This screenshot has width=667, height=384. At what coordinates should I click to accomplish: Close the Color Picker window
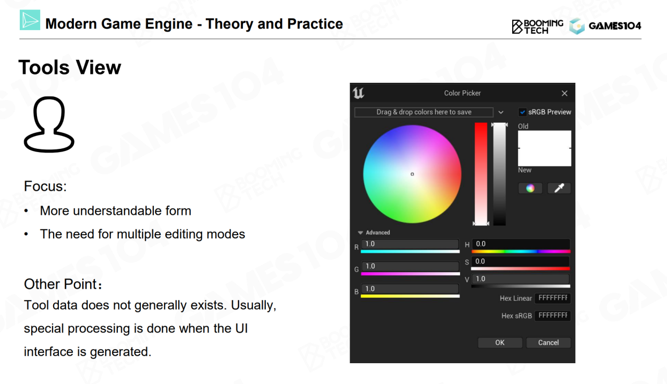click(x=564, y=93)
